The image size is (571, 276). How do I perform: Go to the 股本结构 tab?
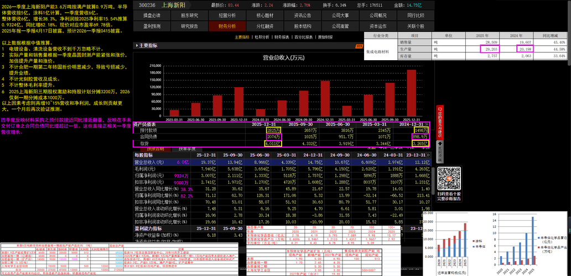pyautogui.click(x=302, y=26)
